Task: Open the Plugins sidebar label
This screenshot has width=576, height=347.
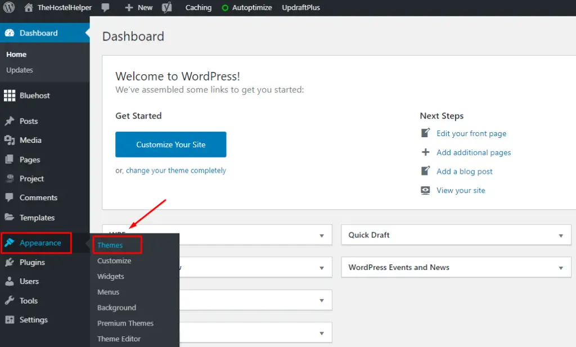Action: (x=32, y=263)
